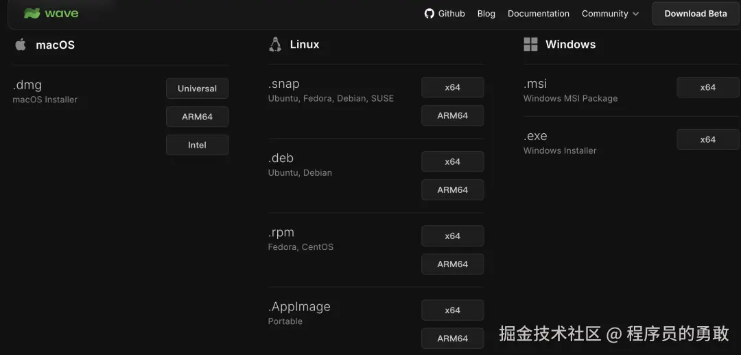
Task: Download the Windows .msi x64 package
Action: pyautogui.click(x=707, y=87)
